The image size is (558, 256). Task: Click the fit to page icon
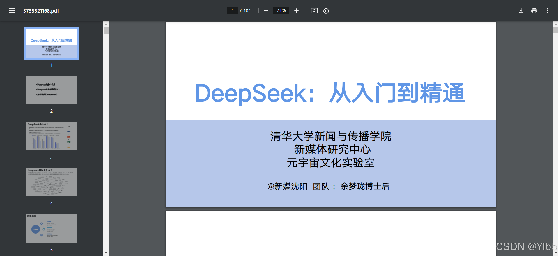pyautogui.click(x=314, y=11)
